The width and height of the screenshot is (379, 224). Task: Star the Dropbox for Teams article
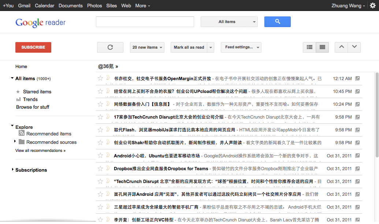pos(100,168)
